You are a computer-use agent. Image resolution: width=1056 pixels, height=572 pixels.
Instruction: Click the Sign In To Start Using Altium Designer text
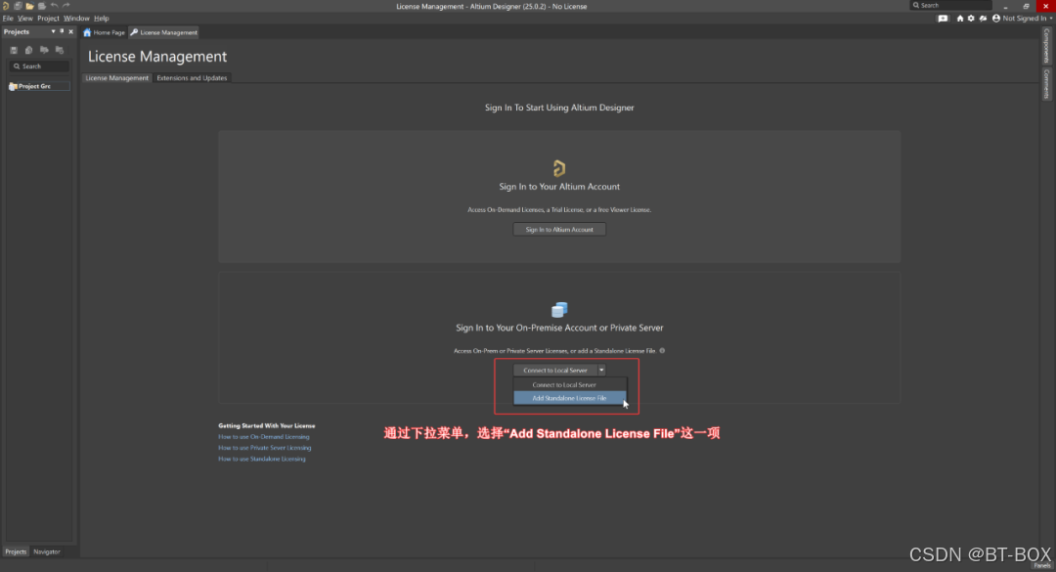point(559,108)
